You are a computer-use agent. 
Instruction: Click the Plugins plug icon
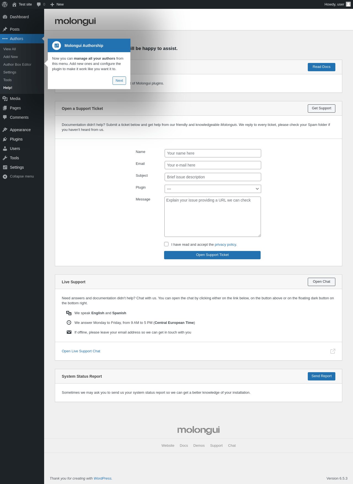point(5,139)
